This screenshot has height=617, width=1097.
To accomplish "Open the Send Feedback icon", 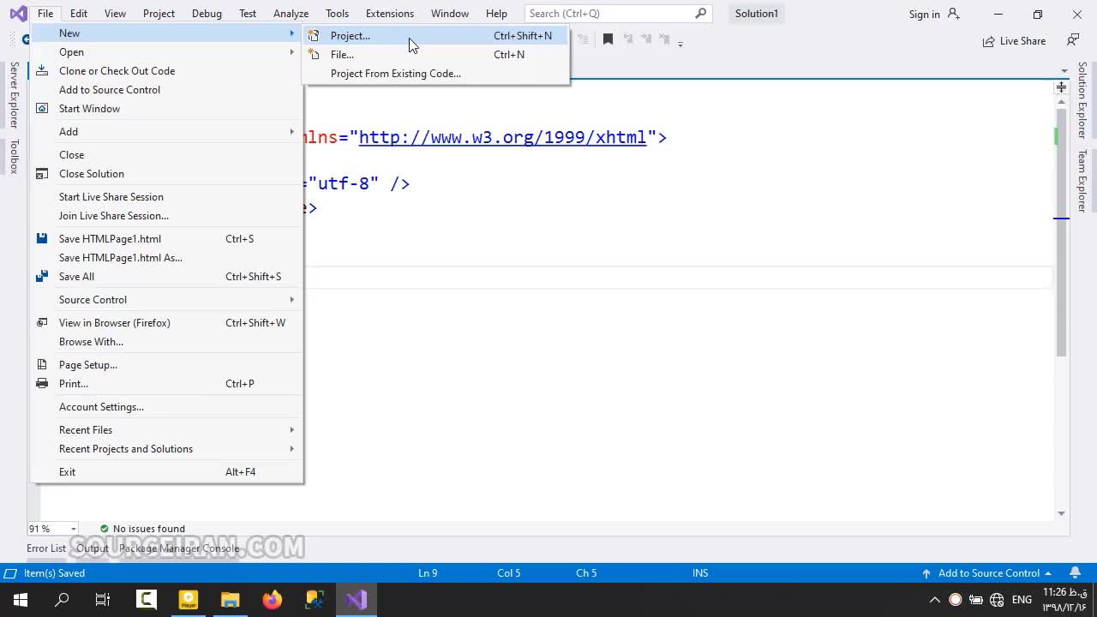I will click(x=1072, y=40).
